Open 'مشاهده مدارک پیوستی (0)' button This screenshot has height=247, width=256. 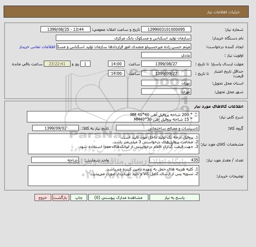click(118, 198)
